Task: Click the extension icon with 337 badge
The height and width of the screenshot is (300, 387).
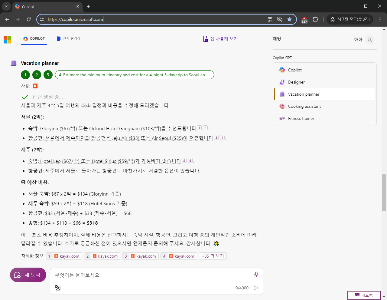Action: click(304, 19)
